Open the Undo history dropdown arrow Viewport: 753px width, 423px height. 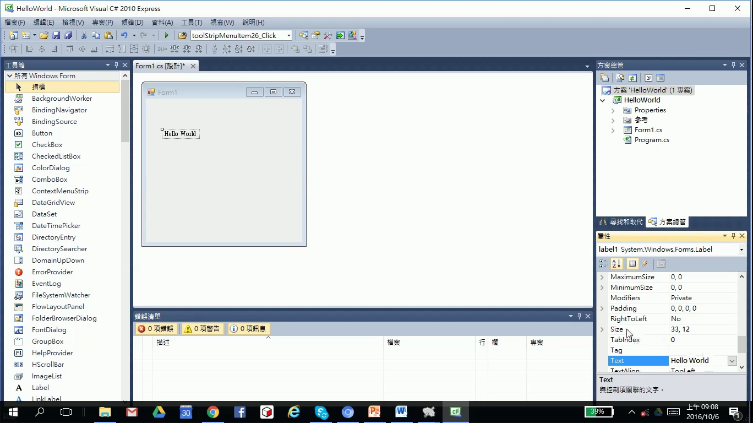pos(134,35)
